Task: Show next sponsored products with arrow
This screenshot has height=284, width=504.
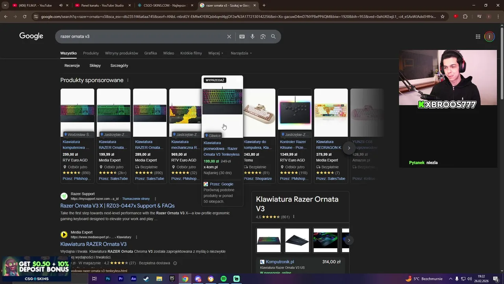Action: point(349,148)
